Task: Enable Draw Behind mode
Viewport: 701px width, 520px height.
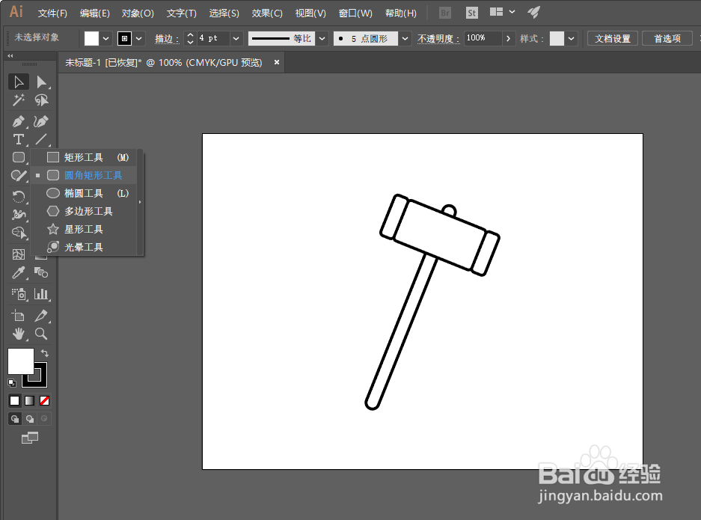Action: click(x=29, y=419)
